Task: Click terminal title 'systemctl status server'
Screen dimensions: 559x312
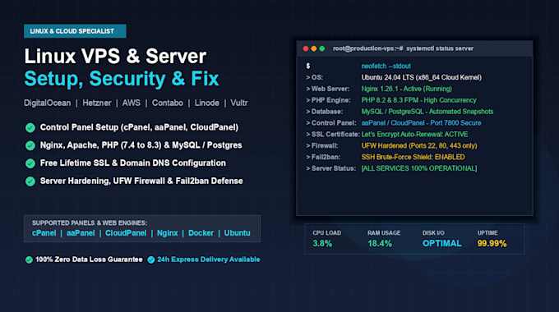Action: [x=440, y=48]
